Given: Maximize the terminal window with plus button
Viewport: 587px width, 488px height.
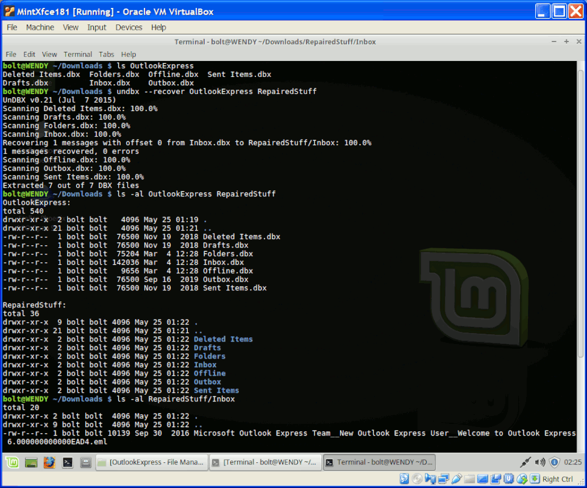Looking at the screenshot, I should click(566, 41).
